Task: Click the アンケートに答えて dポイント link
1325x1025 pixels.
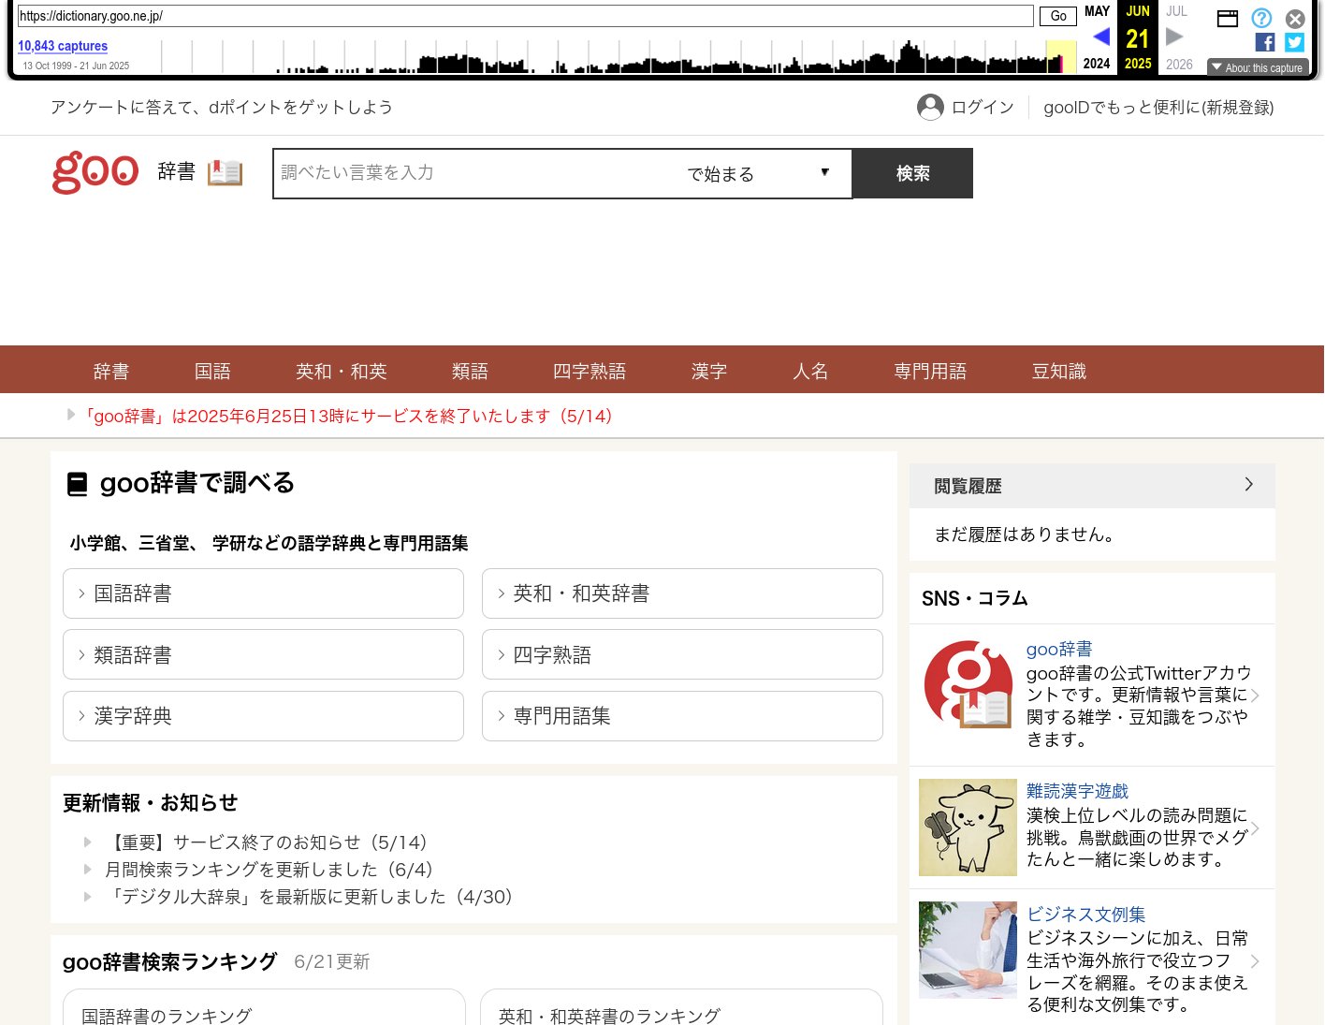Action: pyautogui.click(x=222, y=108)
